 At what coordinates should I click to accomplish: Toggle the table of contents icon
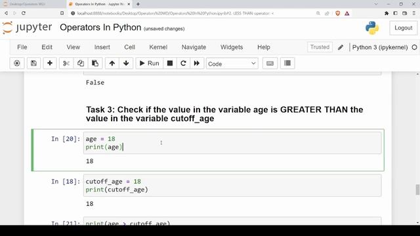pyautogui.click(x=287, y=63)
